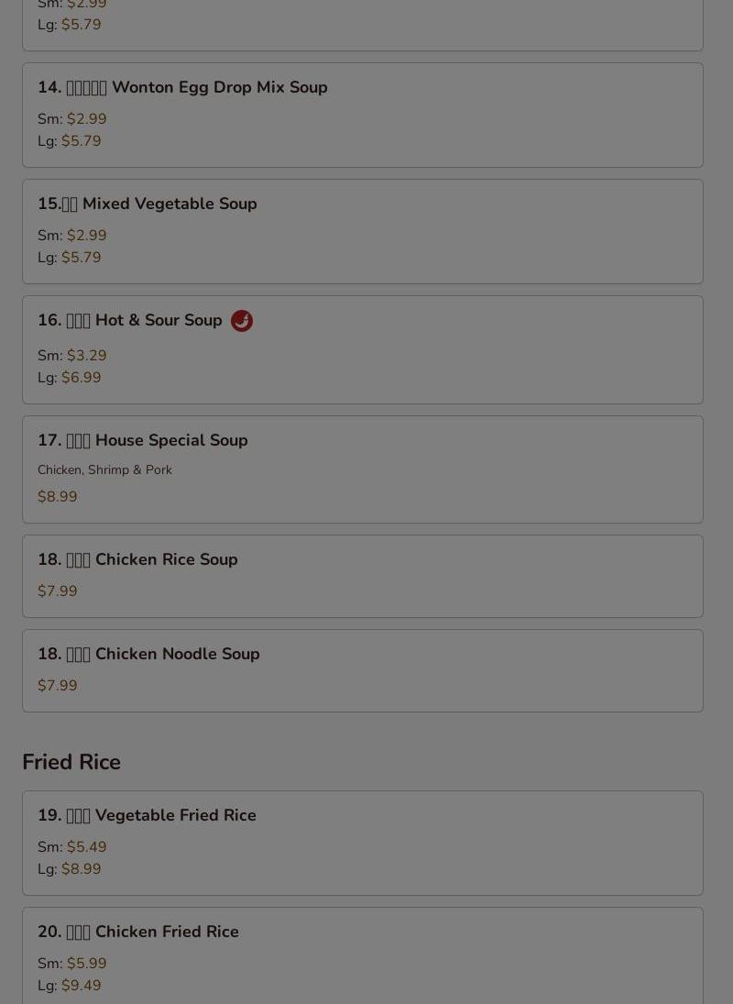The image size is (733, 1004).
Task: Click Wonton Egg Drop Mix large price $5.79
Action: click(82, 141)
